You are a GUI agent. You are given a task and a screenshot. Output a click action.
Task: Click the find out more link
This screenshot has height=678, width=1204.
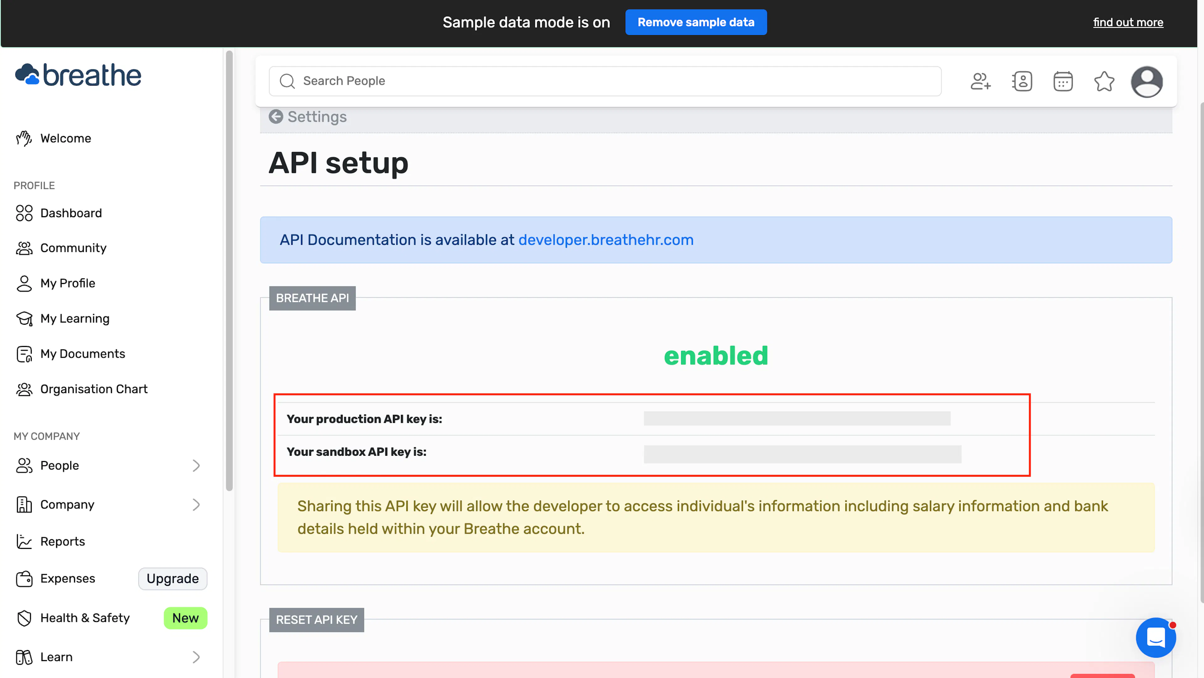[1128, 22]
